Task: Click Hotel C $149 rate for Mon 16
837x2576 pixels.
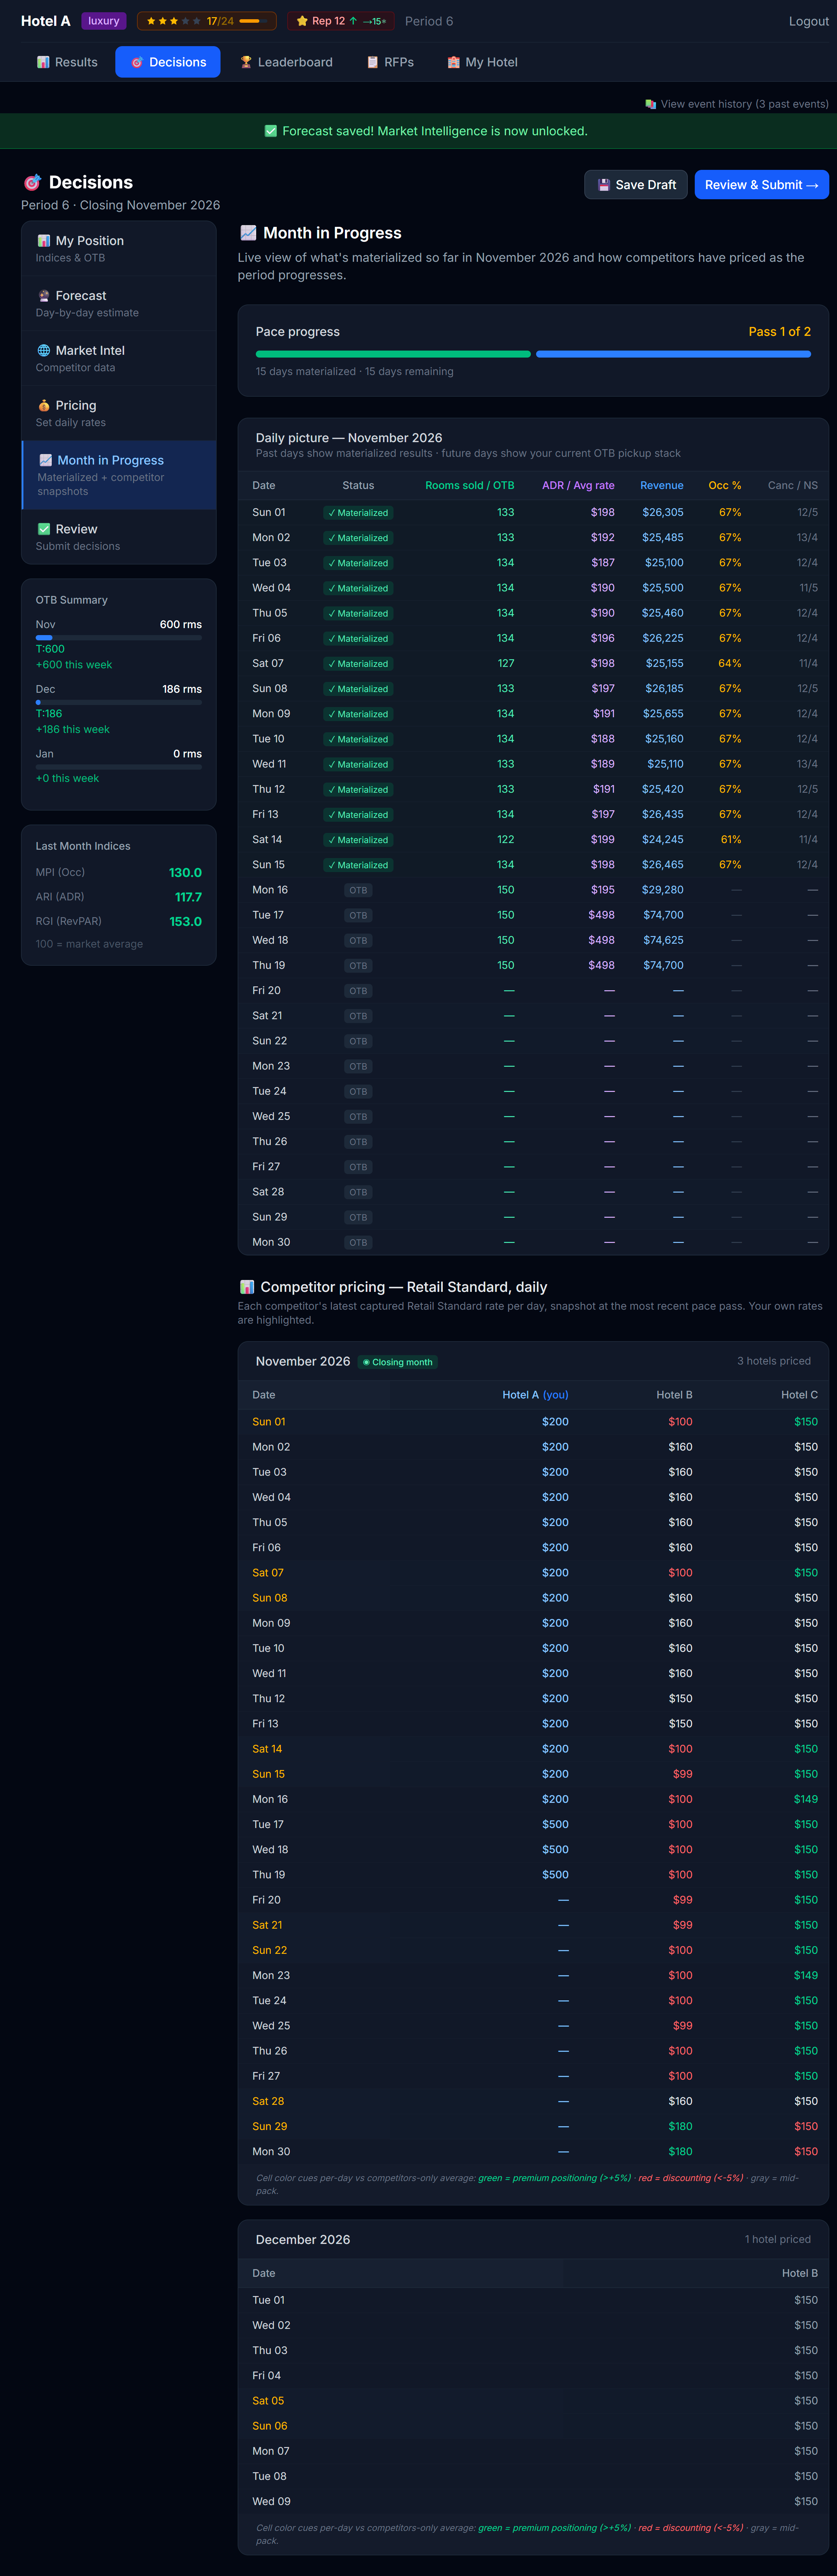Action: click(806, 1799)
